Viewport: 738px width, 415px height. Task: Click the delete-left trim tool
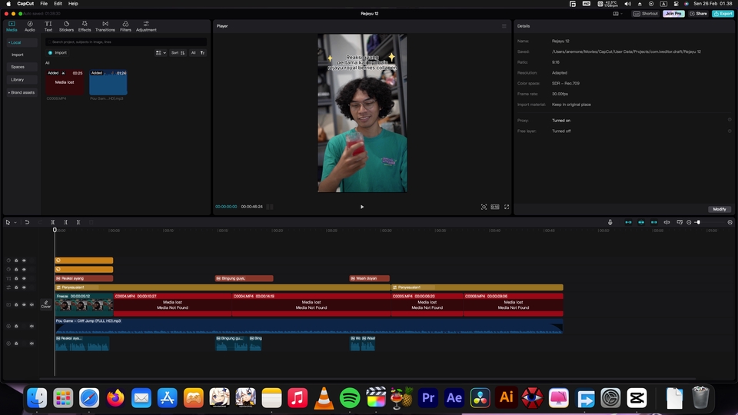tap(65, 222)
